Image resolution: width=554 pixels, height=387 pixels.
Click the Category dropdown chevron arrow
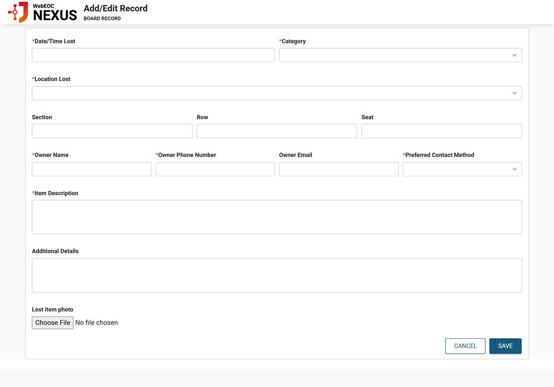coord(514,55)
